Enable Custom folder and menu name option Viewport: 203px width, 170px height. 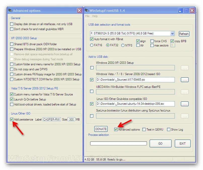pyautogui.click(x=12, y=64)
